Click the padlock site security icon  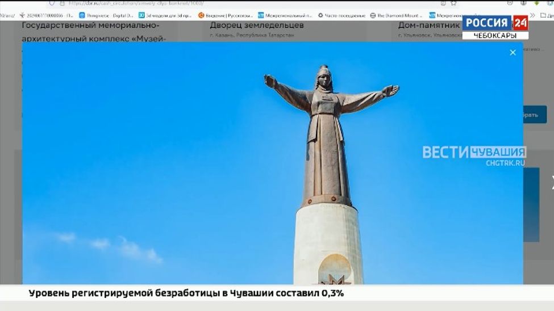[x=62, y=3]
